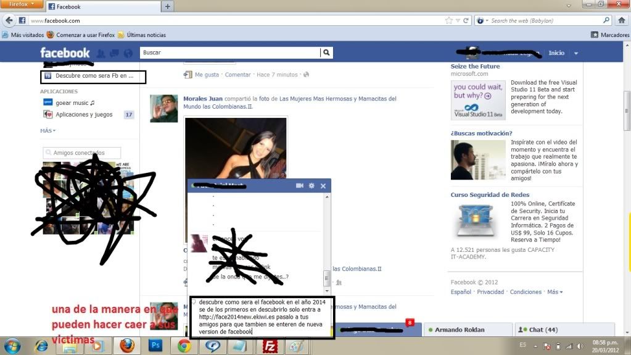Bookmark this page with the star icon
This screenshot has height=355, width=631.
click(x=448, y=20)
